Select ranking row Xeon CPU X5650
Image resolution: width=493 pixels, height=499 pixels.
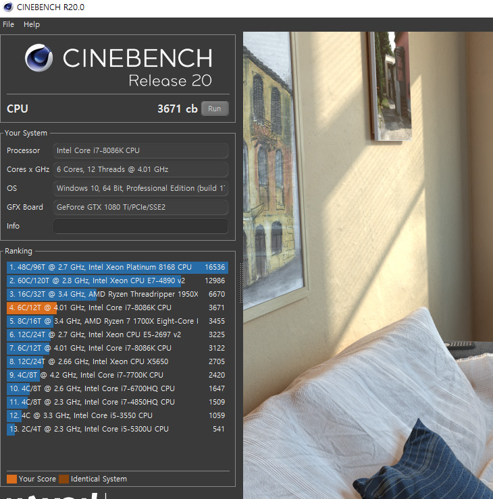118,361
